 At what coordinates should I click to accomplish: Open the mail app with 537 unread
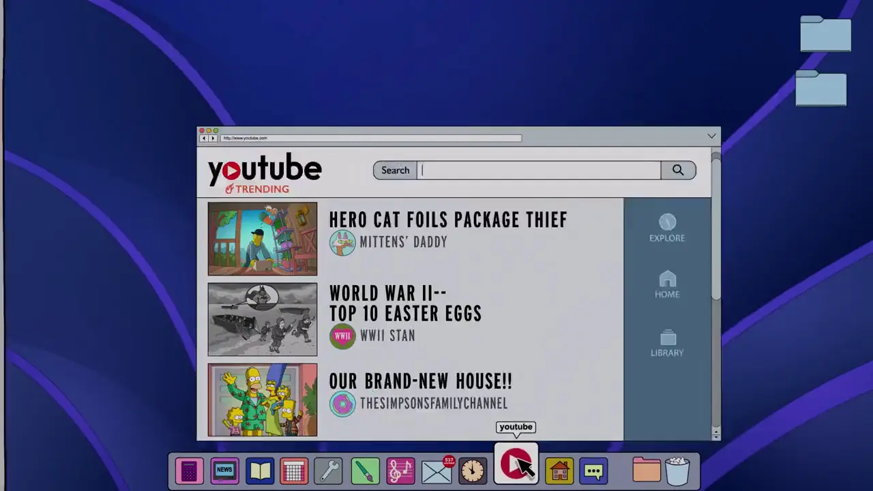coord(436,471)
